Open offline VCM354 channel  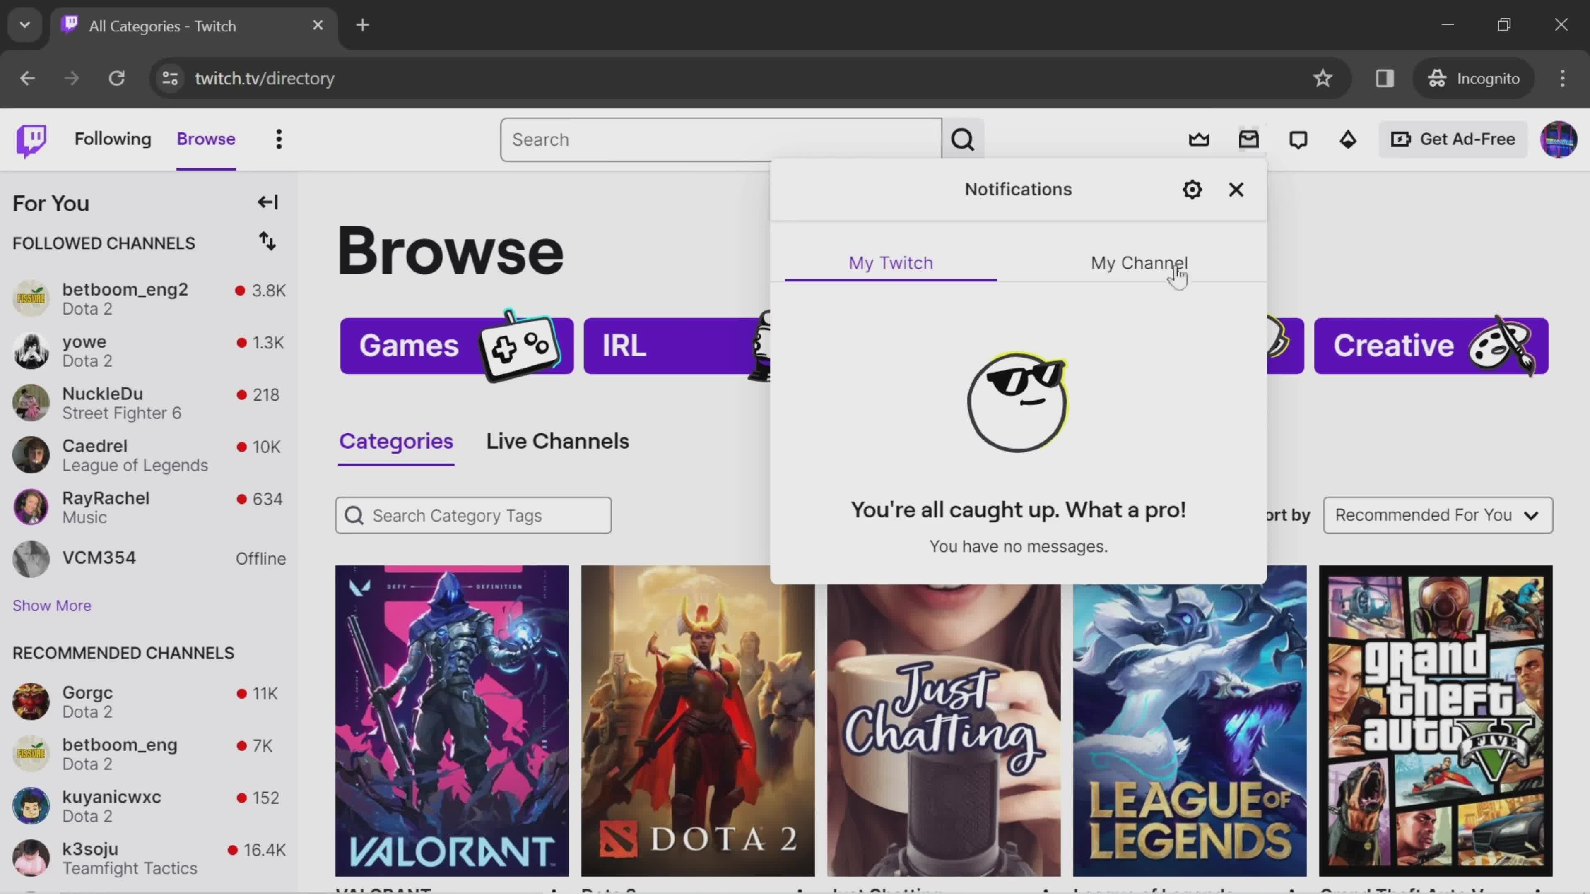coord(149,559)
